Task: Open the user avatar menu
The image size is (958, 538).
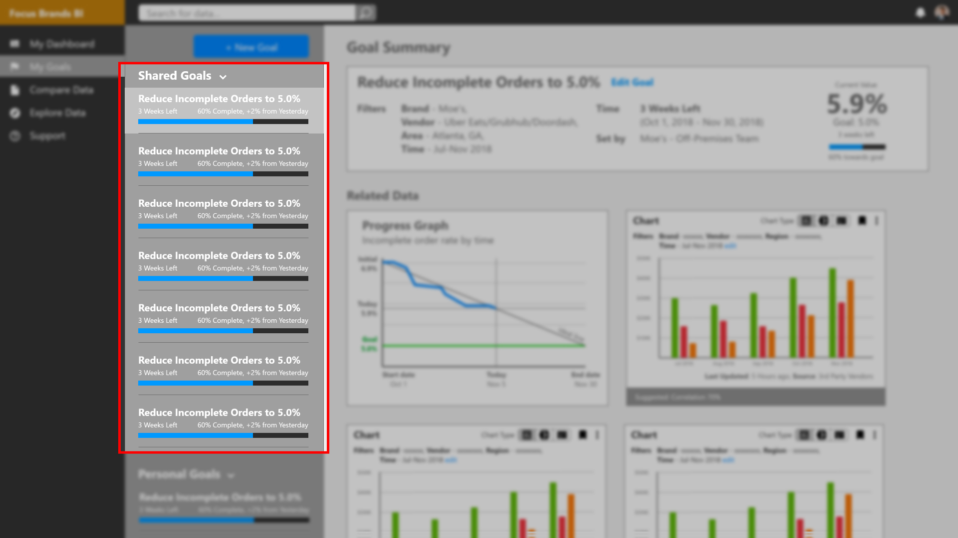Action: 942,12
